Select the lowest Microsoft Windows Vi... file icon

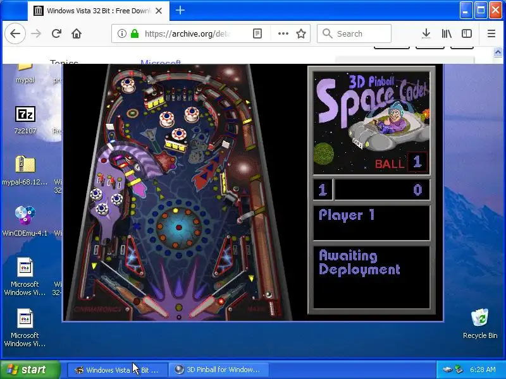25,328
